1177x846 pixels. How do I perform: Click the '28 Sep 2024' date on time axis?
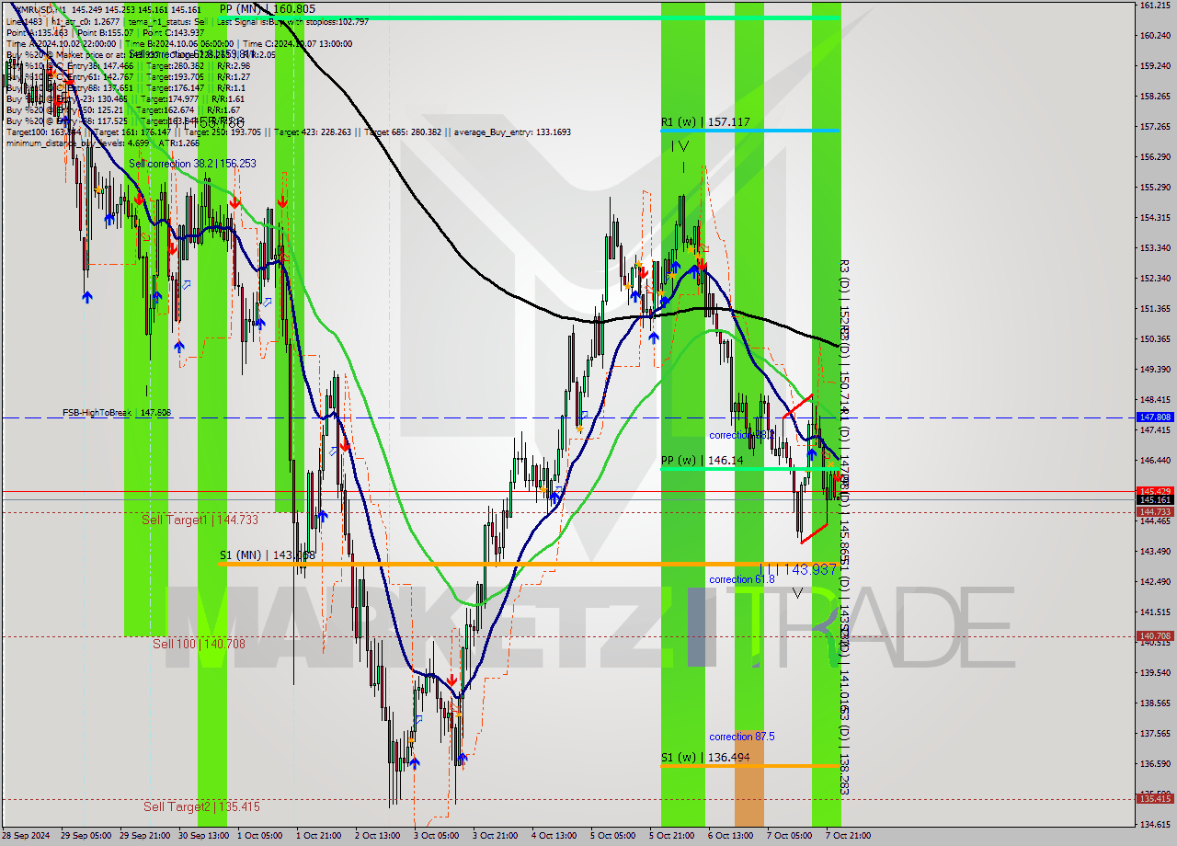[26, 836]
